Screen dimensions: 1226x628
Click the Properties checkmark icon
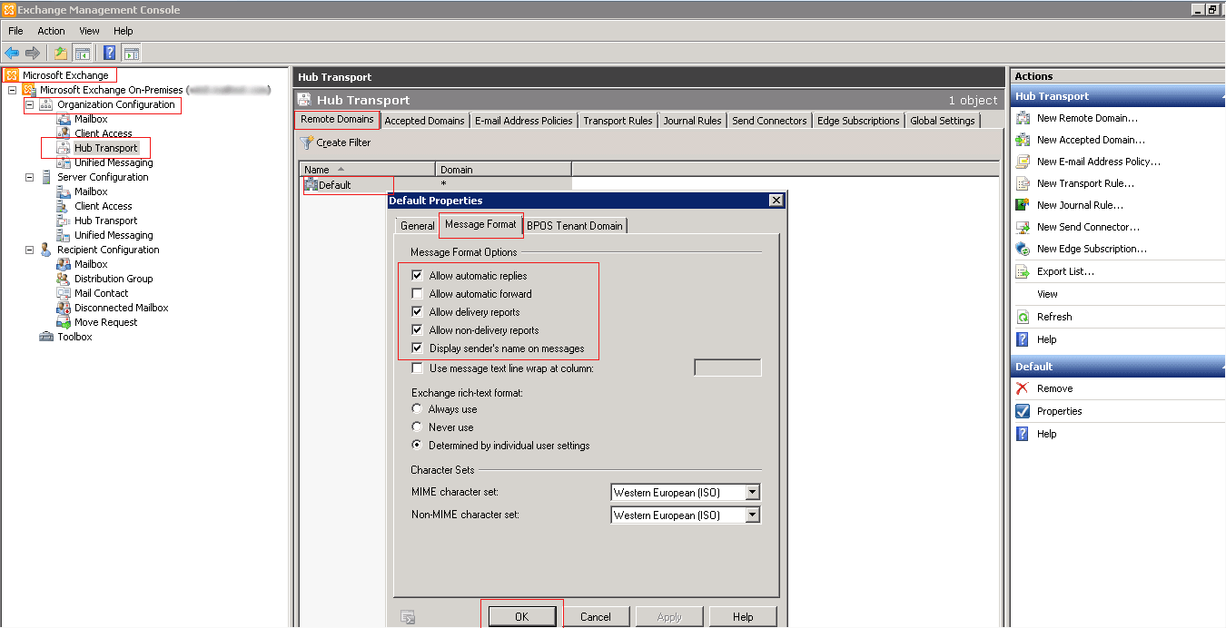pos(1023,411)
